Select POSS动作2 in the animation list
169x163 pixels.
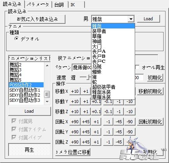(x=26, y=85)
